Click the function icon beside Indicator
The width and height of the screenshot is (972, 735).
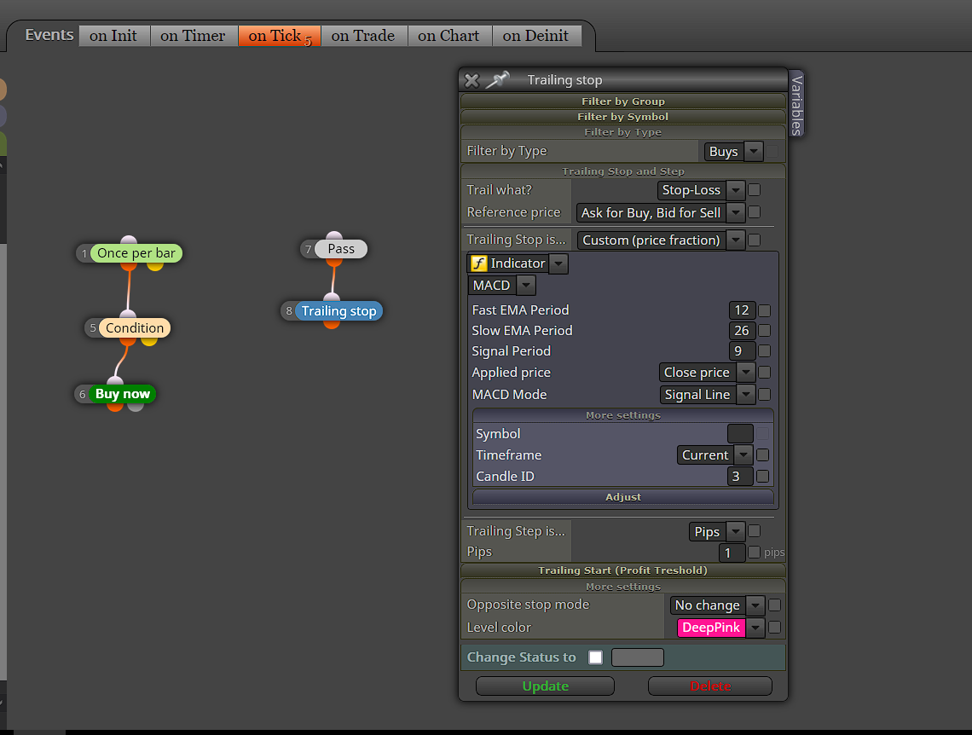(478, 263)
